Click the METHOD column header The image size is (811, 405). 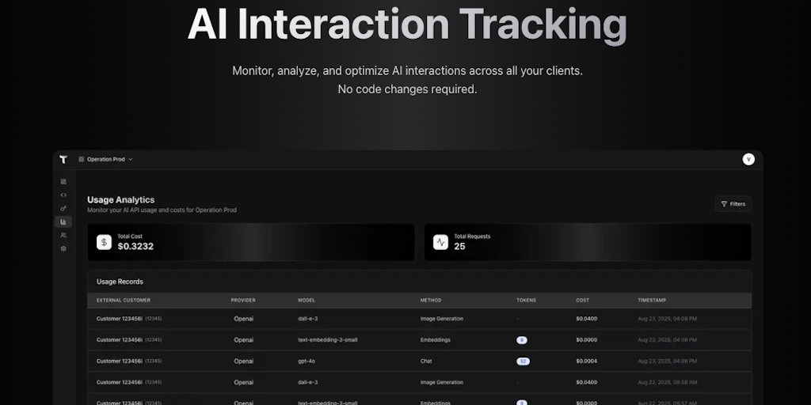[431, 300]
